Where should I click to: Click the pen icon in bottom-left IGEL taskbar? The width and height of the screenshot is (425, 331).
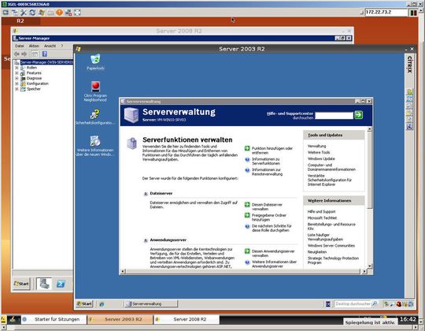coord(13,320)
